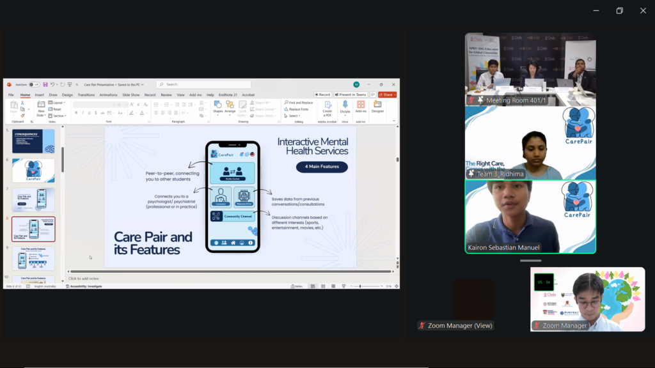Viewport: 655px width, 368px height.
Task: Open the Arrange menu icon
Action: [230, 107]
